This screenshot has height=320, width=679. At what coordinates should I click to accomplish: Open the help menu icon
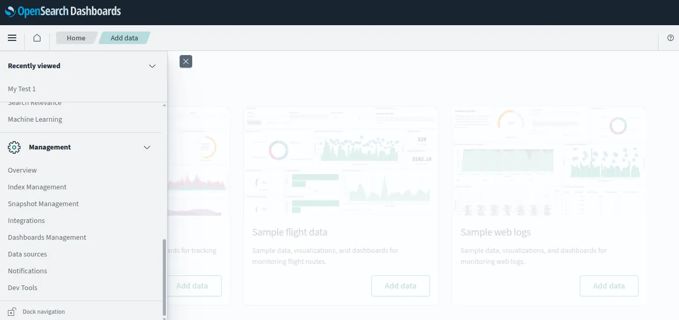670,38
